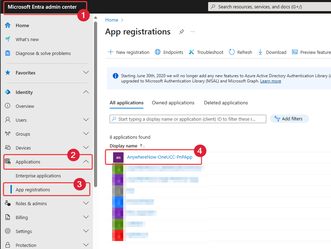The width and height of the screenshot is (331, 249).
Task: Click the sidebar scrollbar up arrow
Action: pyautogui.click(x=95, y=18)
